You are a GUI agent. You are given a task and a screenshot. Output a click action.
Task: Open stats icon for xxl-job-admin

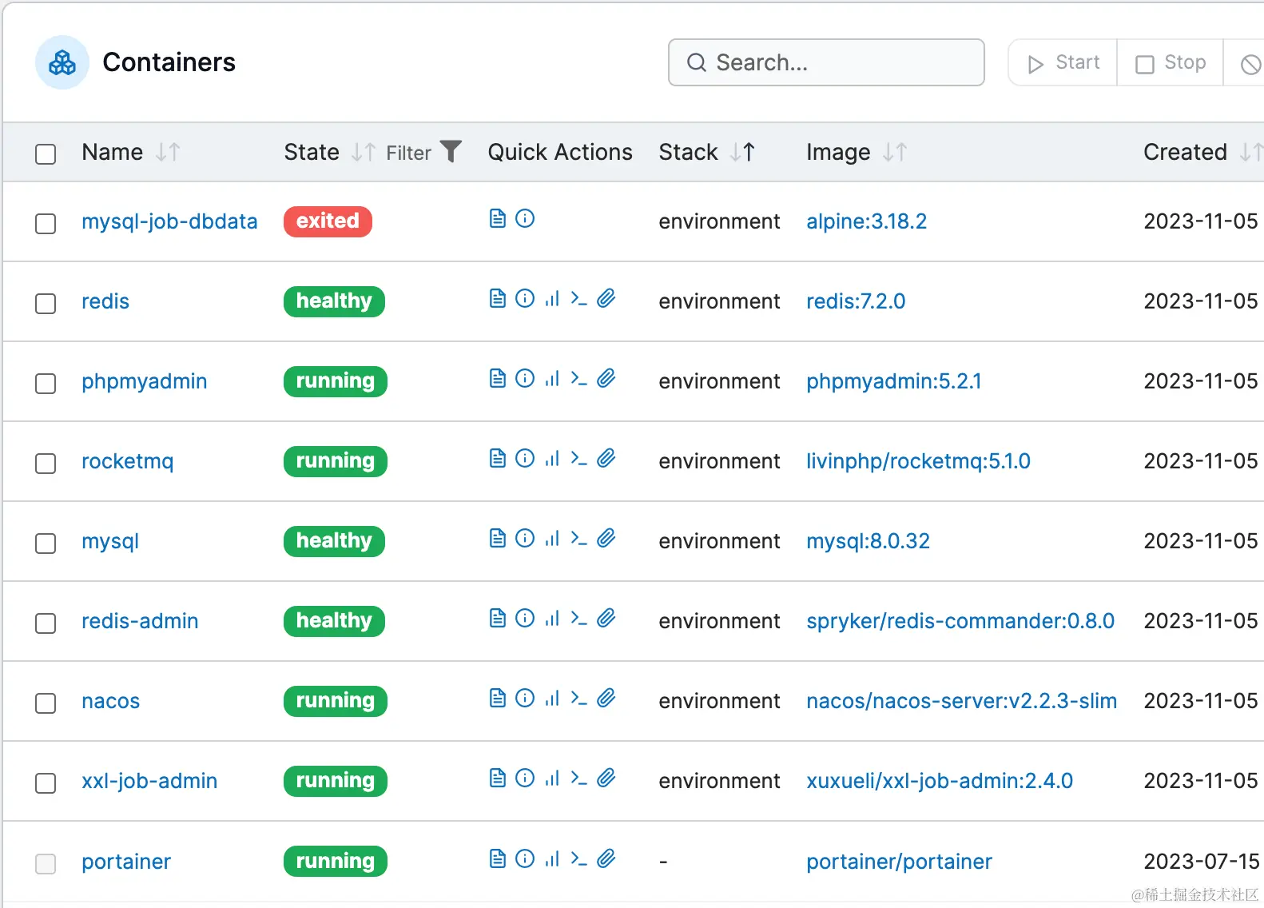tap(552, 778)
